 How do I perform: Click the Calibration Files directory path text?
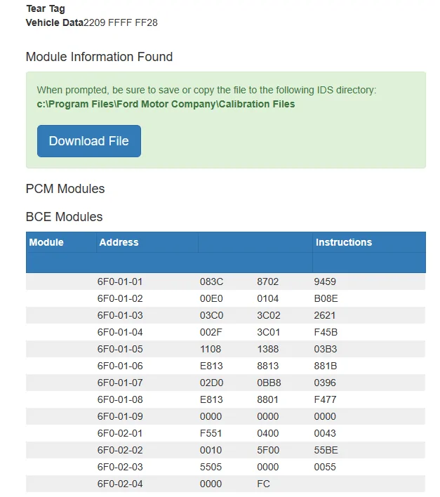(x=166, y=104)
